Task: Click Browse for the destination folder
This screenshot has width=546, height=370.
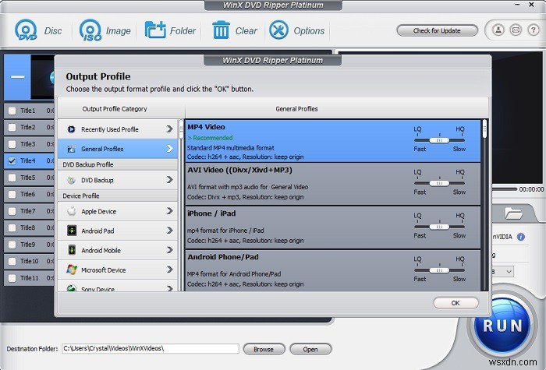Action: 264,349
